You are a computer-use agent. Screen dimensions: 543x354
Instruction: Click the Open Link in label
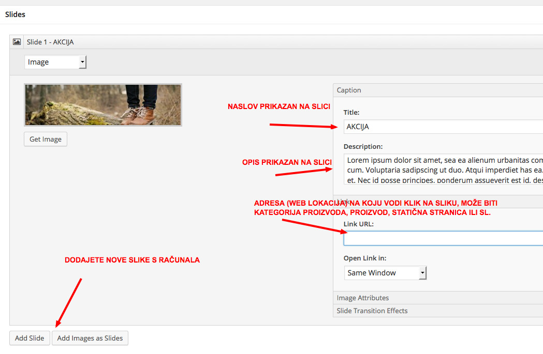coord(365,258)
